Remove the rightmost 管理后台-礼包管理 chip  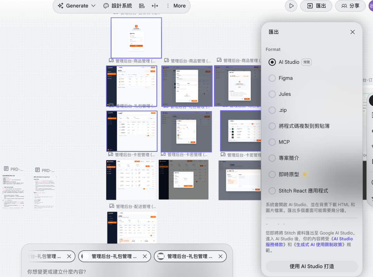click(x=220, y=256)
